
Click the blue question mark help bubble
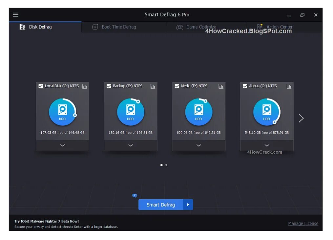click(x=135, y=196)
